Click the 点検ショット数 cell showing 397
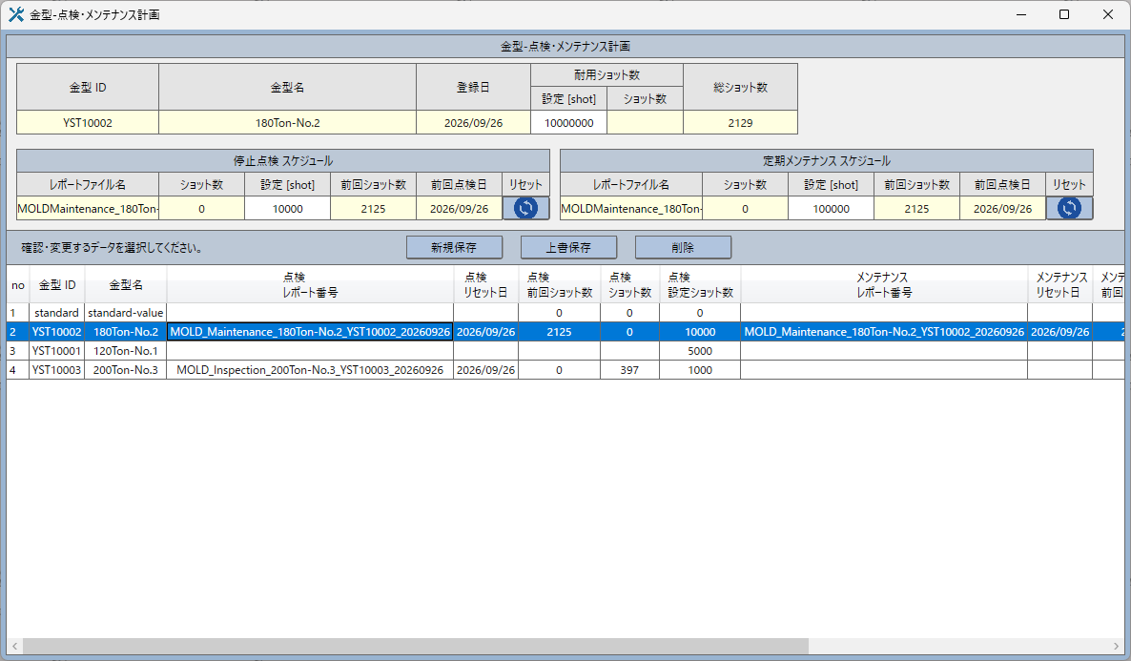The height and width of the screenshot is (661, 1131). [x=629, y=369]
